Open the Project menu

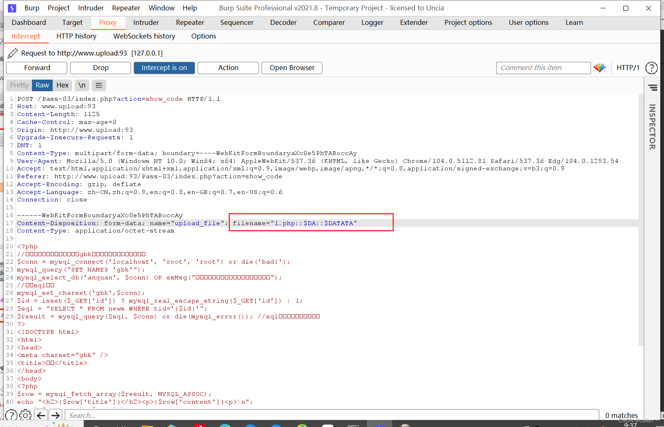pos(59,8)
